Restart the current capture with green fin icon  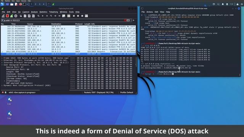(x=11, y=16)
